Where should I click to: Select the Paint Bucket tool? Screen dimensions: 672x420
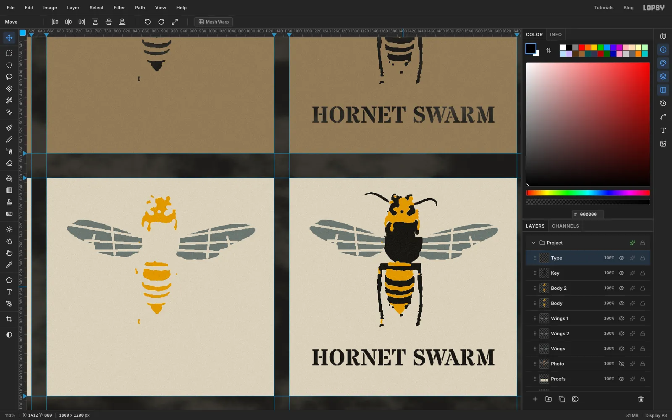9,178
